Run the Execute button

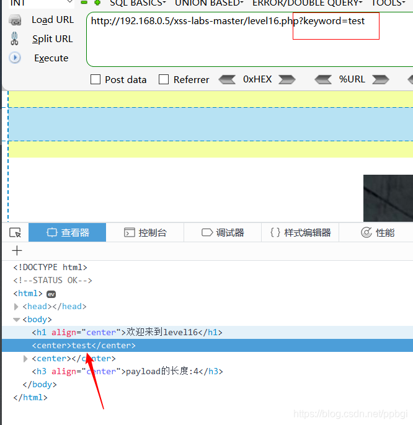point(51,58)
